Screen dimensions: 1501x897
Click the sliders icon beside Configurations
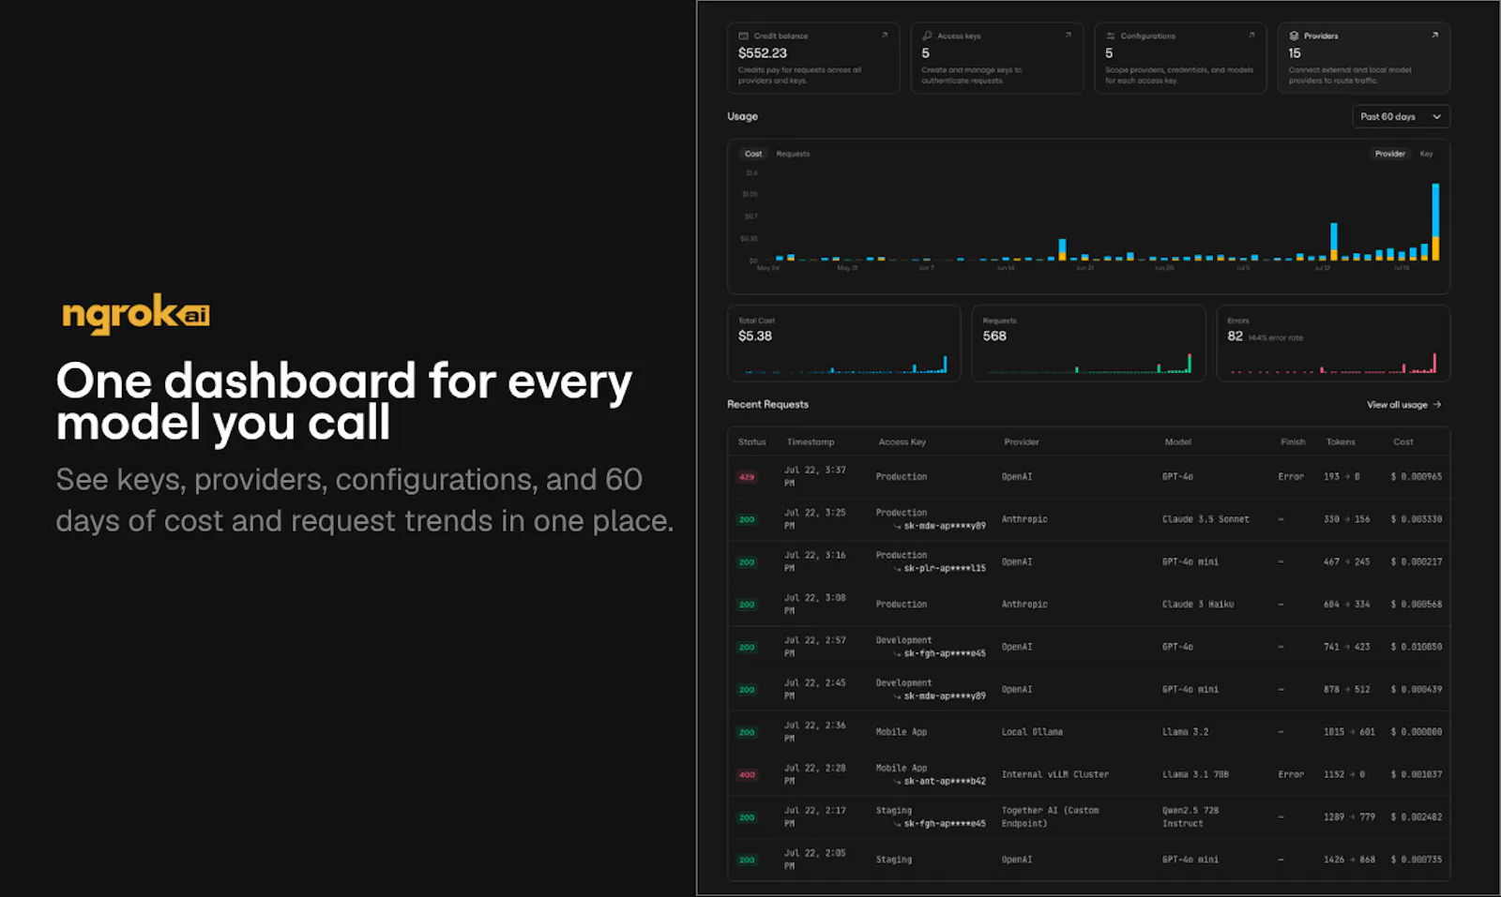1111,36
